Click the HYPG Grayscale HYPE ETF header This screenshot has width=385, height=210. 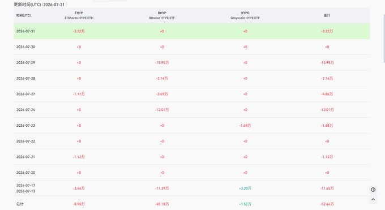[245, 15]
